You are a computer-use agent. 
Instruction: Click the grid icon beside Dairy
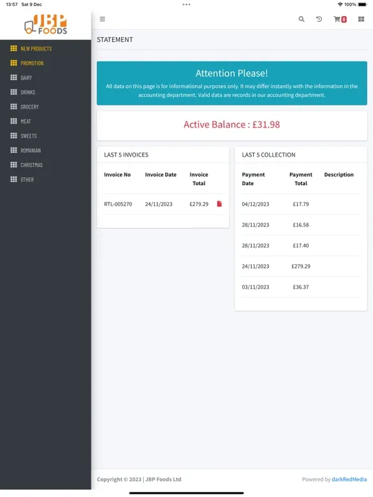[14, 78]
